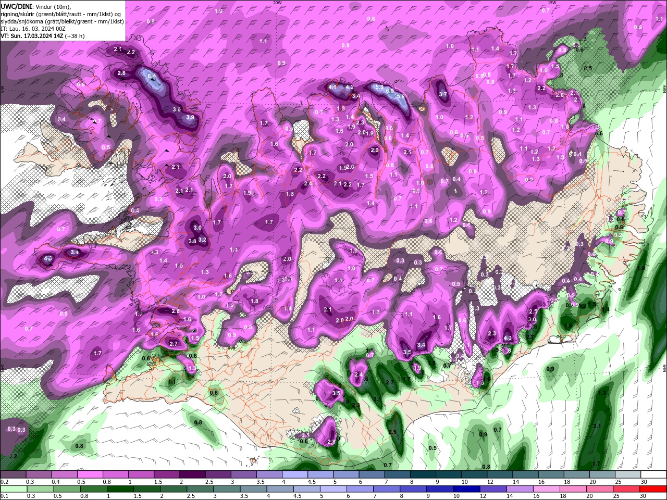Click the 2.9 value on the map
Screen dimensions: 667x500
(374, 150)
